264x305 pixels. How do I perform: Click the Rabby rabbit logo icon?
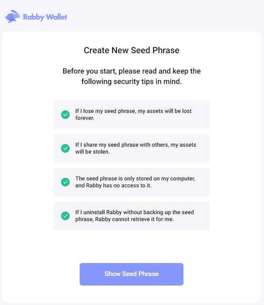pos(13,17)
